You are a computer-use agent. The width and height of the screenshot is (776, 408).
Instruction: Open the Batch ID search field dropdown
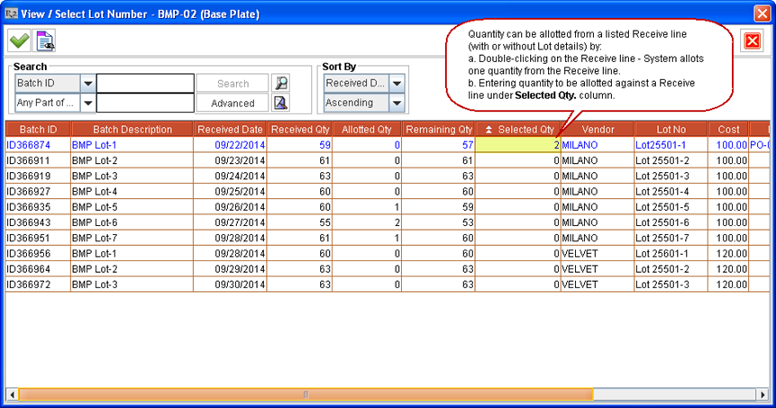(x=87, y=83)
